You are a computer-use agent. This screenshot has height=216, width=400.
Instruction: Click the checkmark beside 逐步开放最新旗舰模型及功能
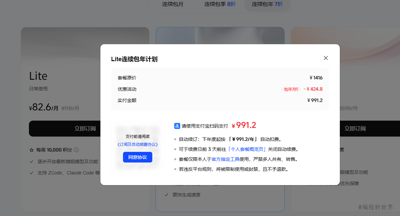pyautogui.click(x=31, y=162)
